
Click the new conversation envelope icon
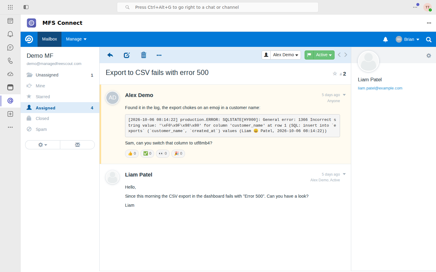coord(78,145)
